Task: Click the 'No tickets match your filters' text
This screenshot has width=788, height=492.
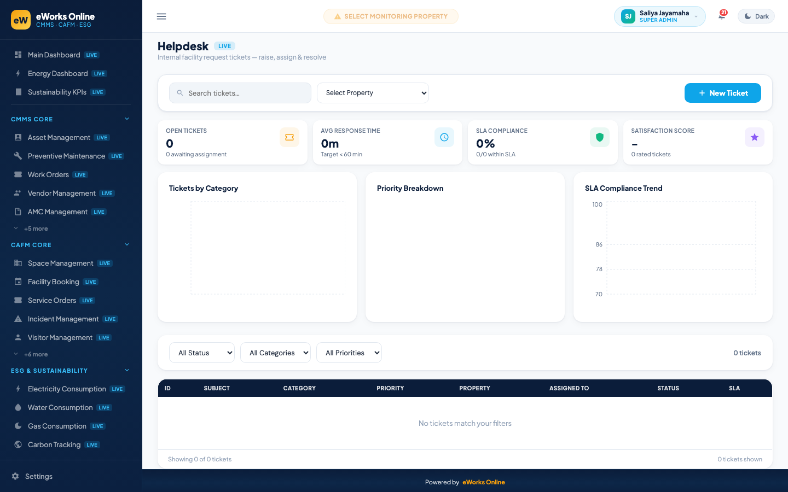Action: click(x=465, y=423)
